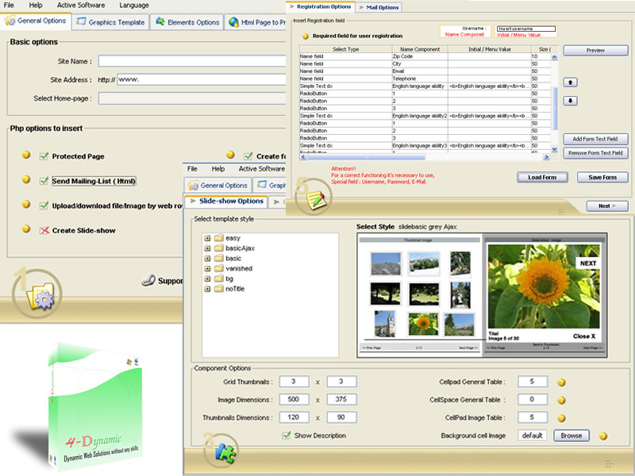Click the Site Name input field
Screen dimensions: 635x476
click(192, 61)
